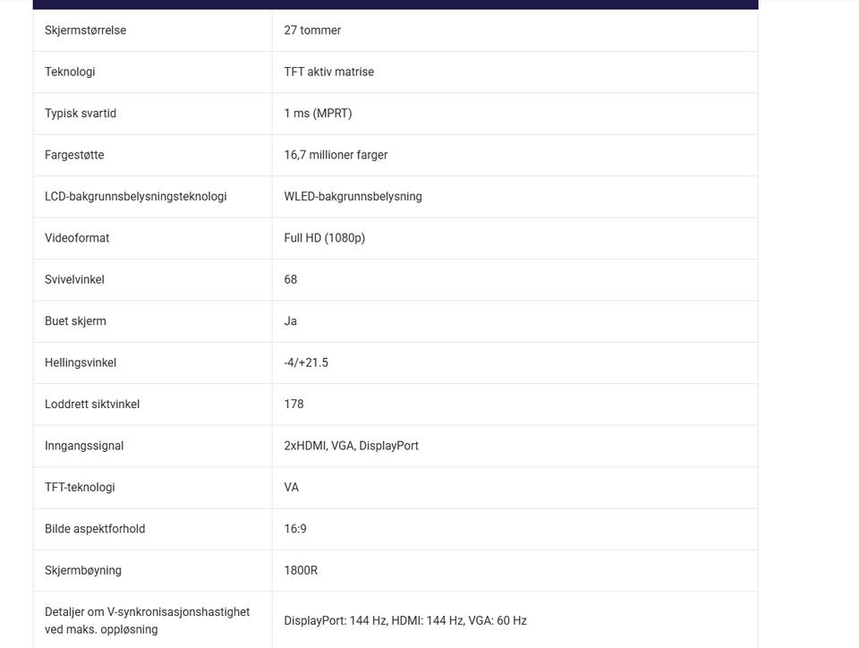Click LCD-bakgrunnsbelysningsteknologi label
Viewport: 859px width, 648px height.
[136, 197]
